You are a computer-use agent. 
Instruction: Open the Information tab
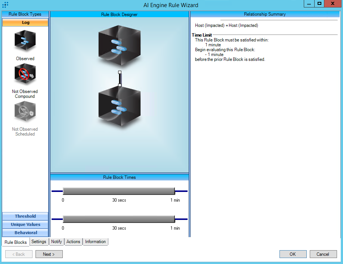[95, 242]
